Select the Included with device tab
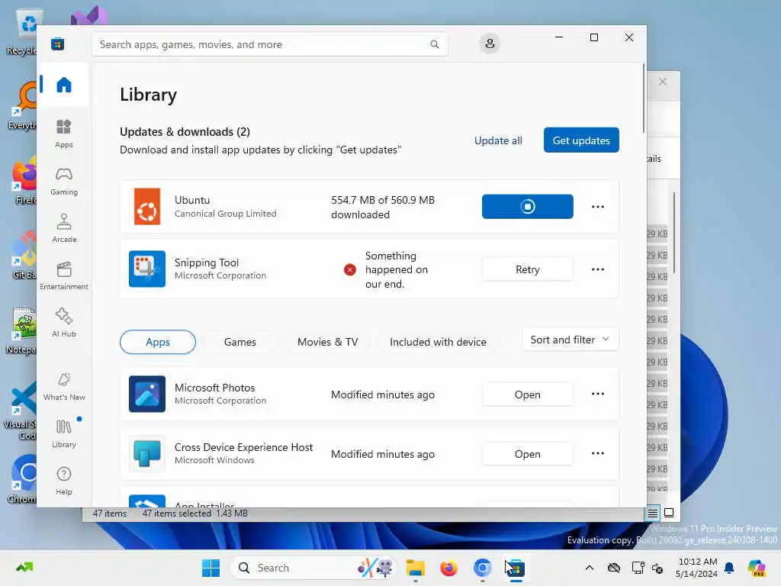Viewport: 781px width, 586px height. click(x=438, y=342)
